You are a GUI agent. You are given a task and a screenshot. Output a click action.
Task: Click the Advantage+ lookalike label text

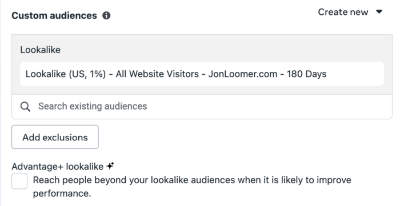click(57, 167)
